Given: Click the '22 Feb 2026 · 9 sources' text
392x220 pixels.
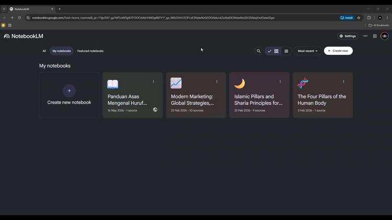Looking at the screenshot, I should [x=250, y=110].
